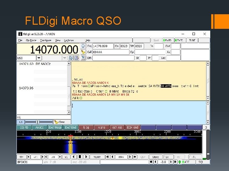Toggle the RxID button
Viewport: 229px width, 171px height.
point(168,40)
